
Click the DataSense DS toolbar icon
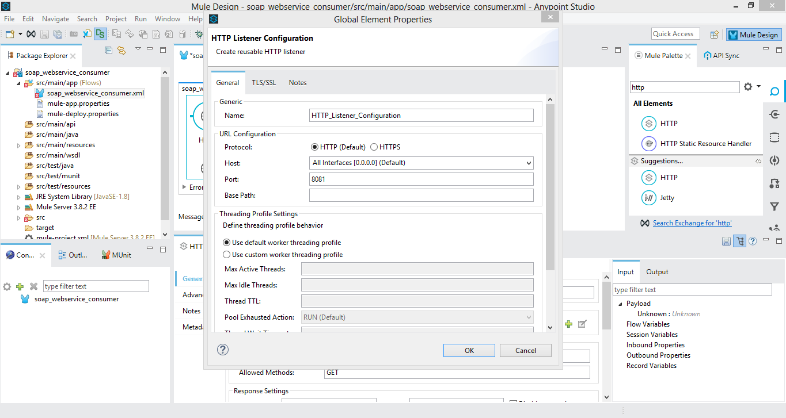pyautogui.click(x=100, y=34)
